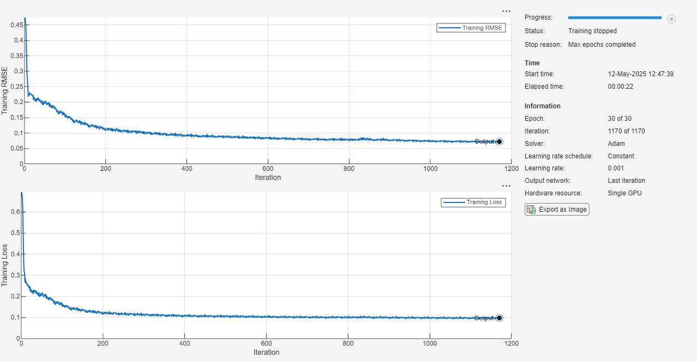Click the training progress bar
Viewport: 697px width, 362px height.
pos(615,18)
